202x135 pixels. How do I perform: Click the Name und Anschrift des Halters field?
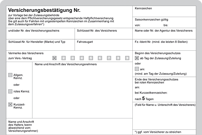pyautogui.click(x=69, y=127)
